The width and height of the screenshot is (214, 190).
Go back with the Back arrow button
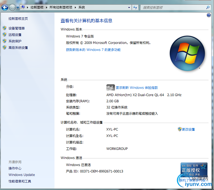coord(5,7)
